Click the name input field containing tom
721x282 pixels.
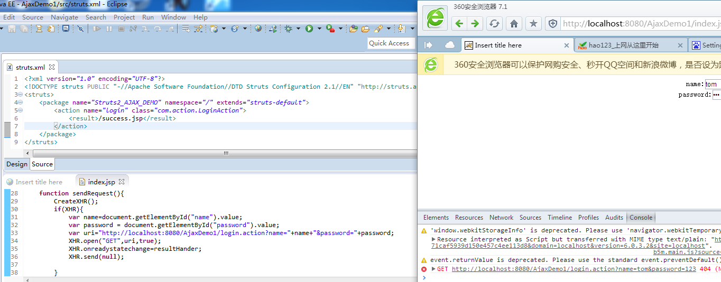pos(712,84)
